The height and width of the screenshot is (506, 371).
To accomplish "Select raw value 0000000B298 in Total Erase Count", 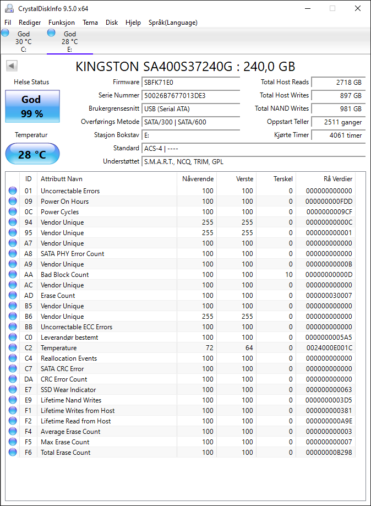I will pyautogui.click(x=329, y=453).
